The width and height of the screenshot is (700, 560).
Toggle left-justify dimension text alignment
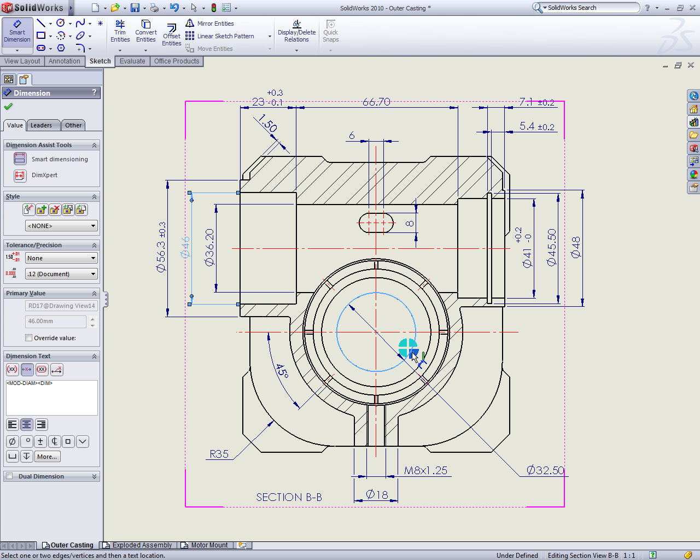click(11, 424)
